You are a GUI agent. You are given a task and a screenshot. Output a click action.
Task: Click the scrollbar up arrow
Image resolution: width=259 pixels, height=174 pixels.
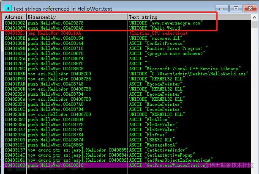(254, 17)
